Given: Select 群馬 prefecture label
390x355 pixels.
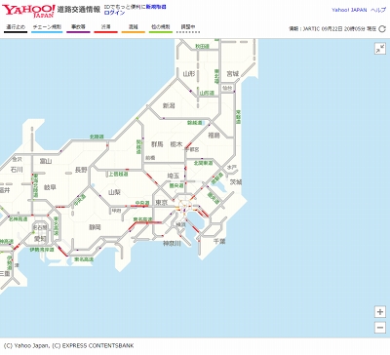Looking at the screenshot, I should tap(157, 144).
